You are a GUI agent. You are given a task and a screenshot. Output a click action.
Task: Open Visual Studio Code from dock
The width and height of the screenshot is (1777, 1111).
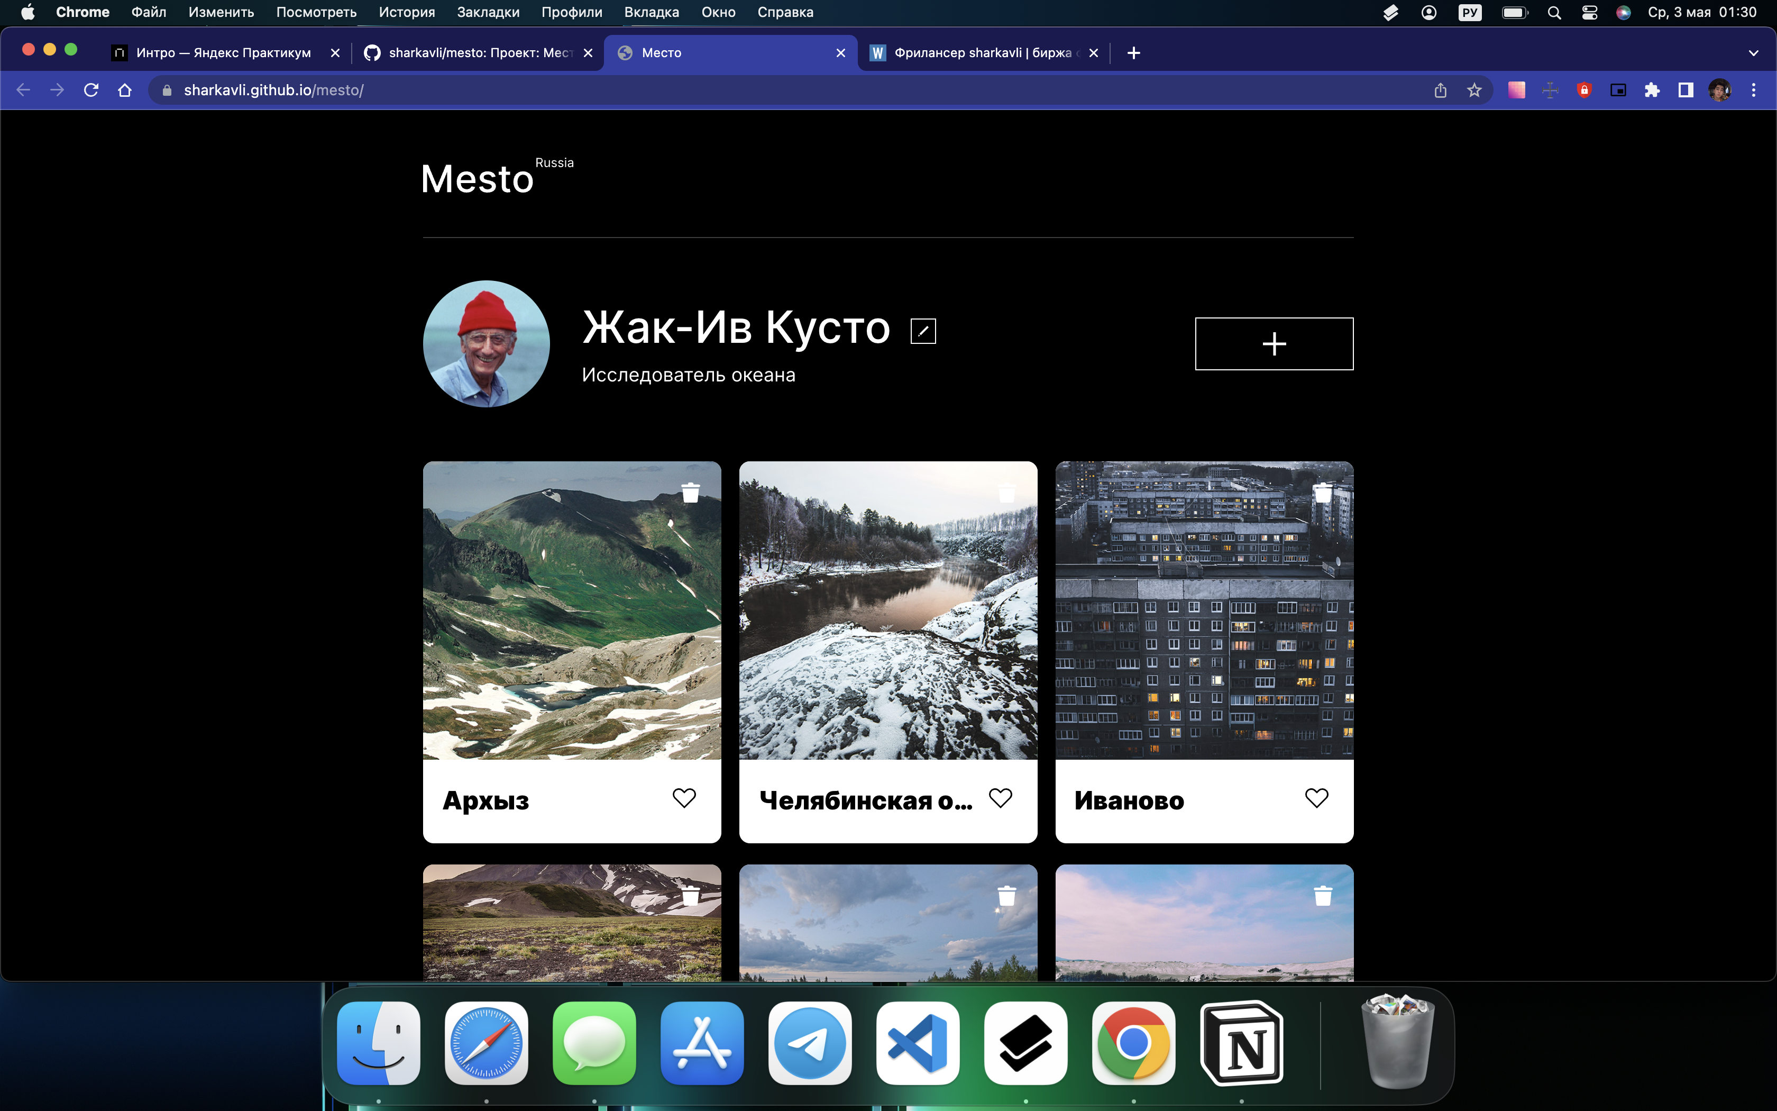click(918, 1043)
